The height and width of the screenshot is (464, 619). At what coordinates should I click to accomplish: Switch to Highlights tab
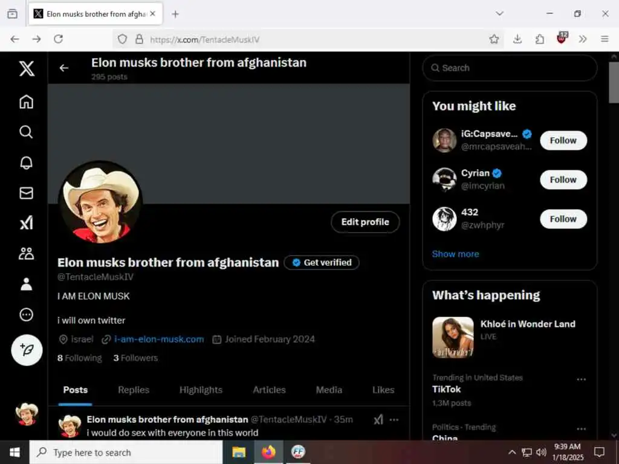(201, 390)
